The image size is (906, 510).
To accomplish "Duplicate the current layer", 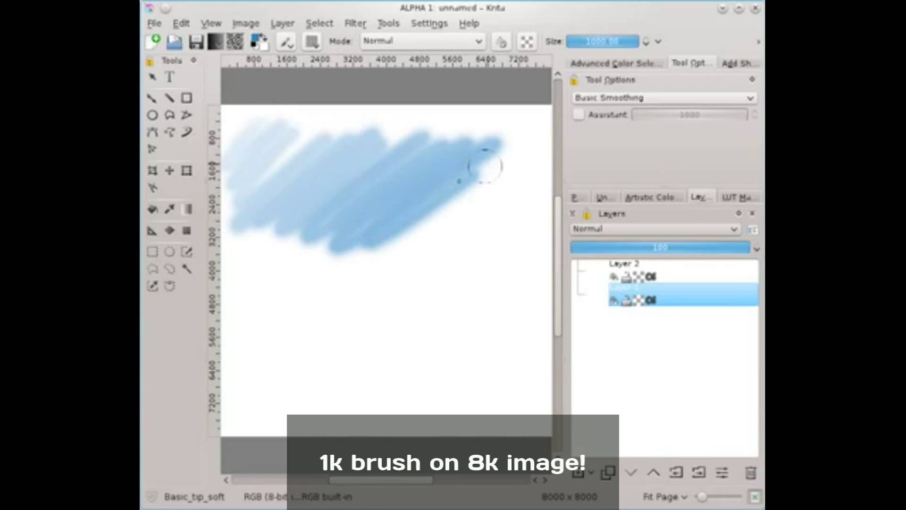I will pos(608,472).
